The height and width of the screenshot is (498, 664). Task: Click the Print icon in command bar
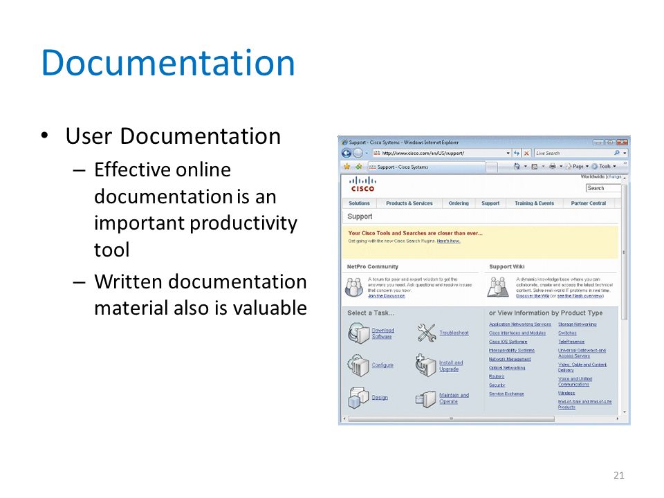point(552,167)
